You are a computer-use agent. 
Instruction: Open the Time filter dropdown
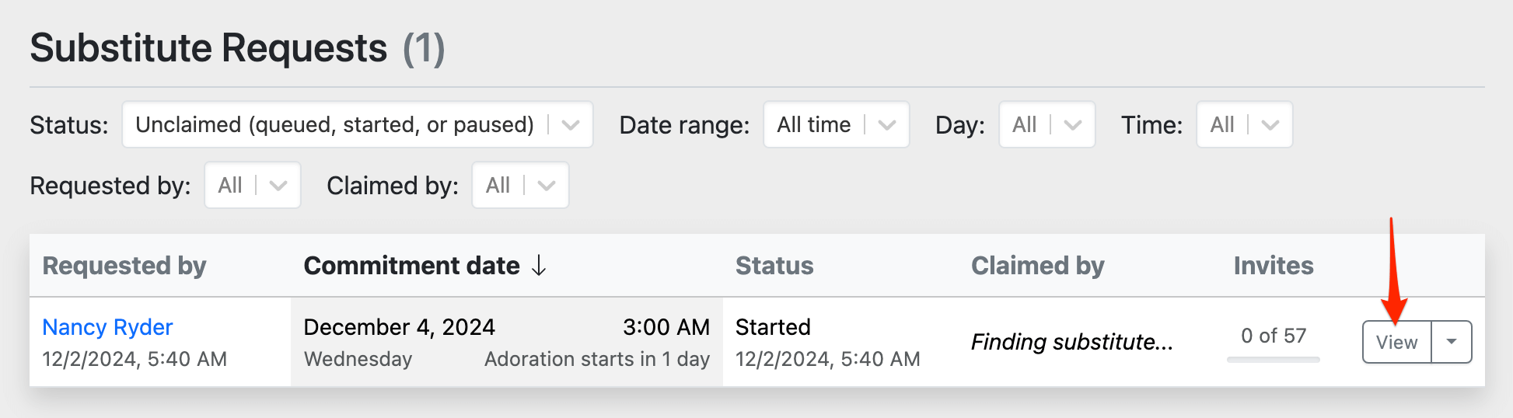(x=1244, y=125)
